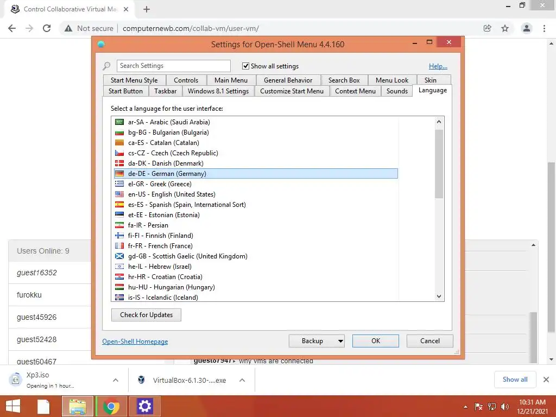Screen dimensions: 556x417
Task: Click the Scottish flag icon
Action: 119,256
